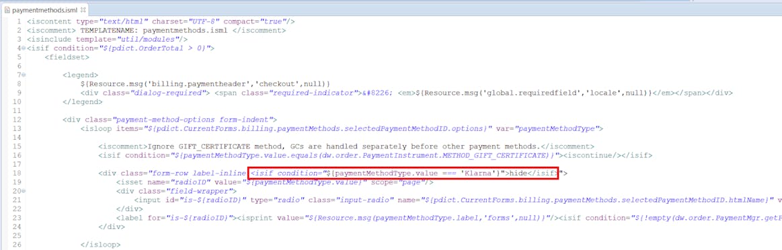Image resolution: width=782 pixels, height=250 pixels.
Task: Collapse the field-wrapper div fold marker at line 20
Action: (x=24, y=191)
